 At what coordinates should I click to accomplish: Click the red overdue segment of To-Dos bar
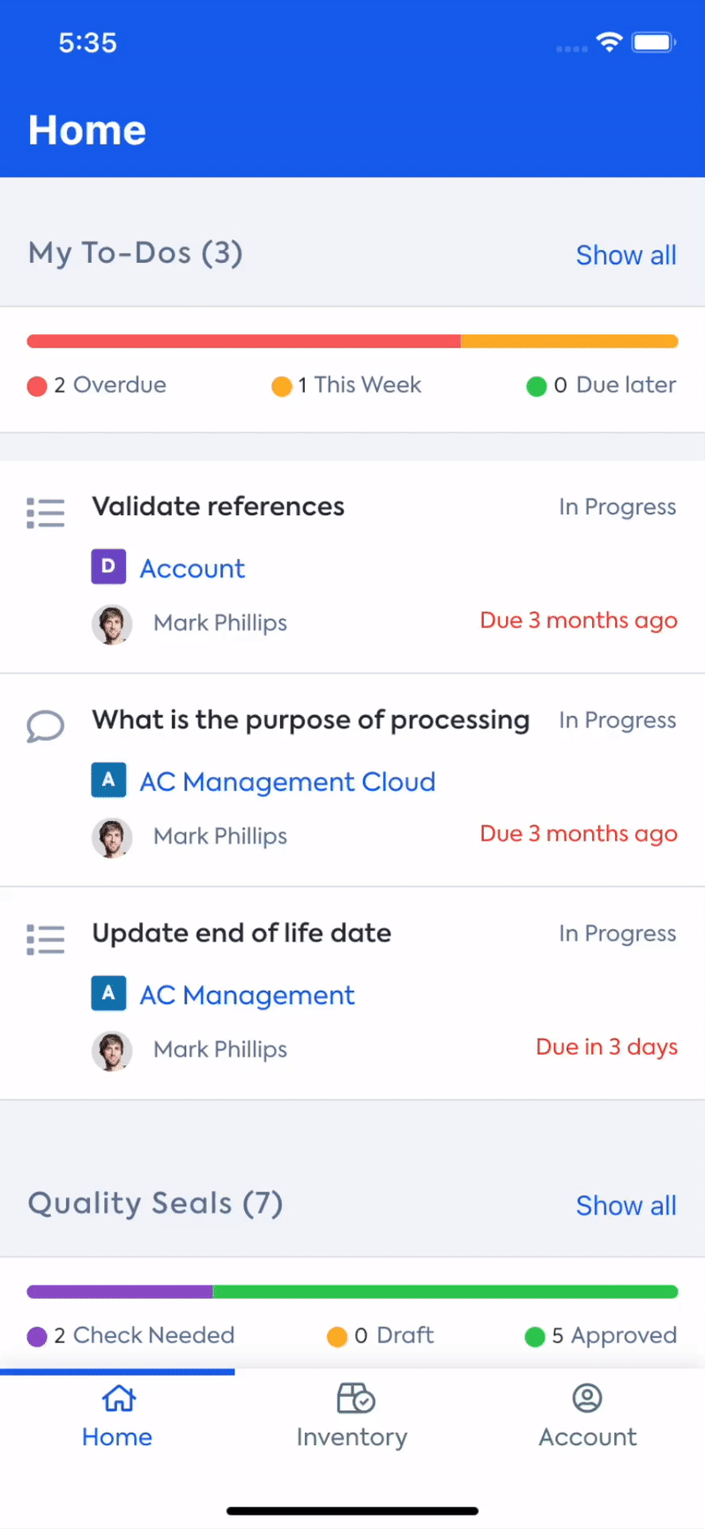(x=243, y=341)
